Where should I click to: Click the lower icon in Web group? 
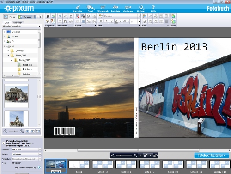tap(173, 21)
